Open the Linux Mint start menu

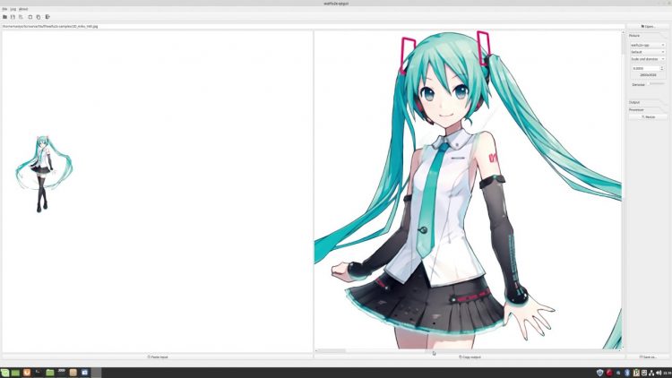4,373
